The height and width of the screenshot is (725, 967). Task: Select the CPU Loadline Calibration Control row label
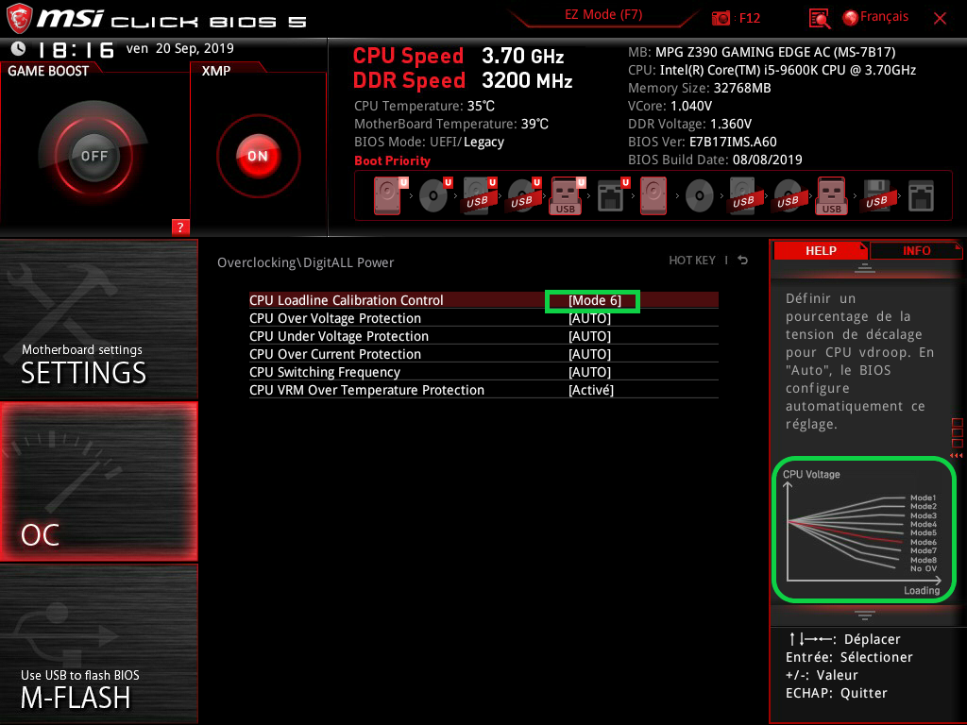coord(346,300)
